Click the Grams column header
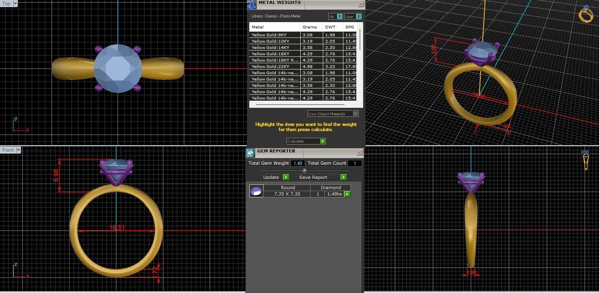 click(311, 27)
